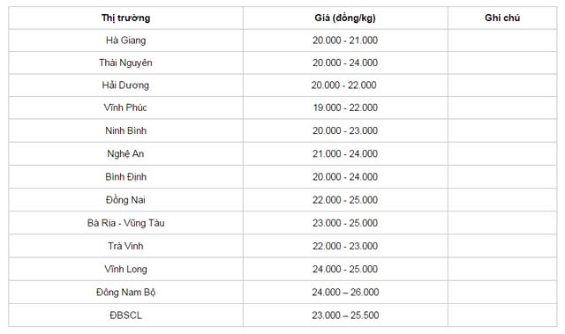Click the Vĩnh Phúc price 19.000 - 22.000
Image resolution: width=565 pixels, height=334 pixels.
[x=345, y=108]
